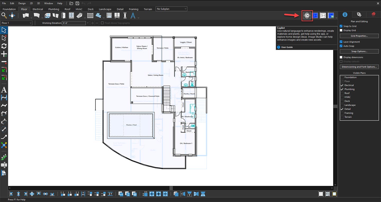Select the blue Dimension tool in left toolbar
This screenshot has width=381, height=202.
[x=4, y=98]
